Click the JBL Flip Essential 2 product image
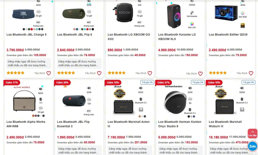The width and height of the screenshot is (258, 155). coord(74,101)
